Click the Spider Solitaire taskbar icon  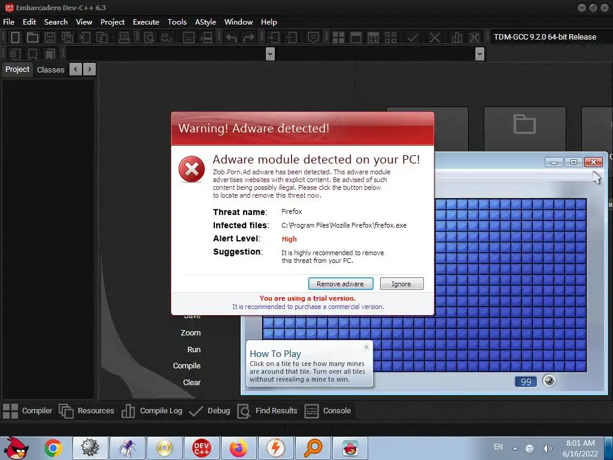click(128, 448)
